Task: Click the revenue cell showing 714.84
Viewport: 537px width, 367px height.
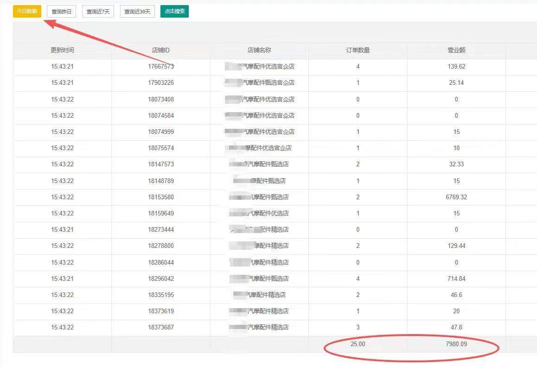Action: 456,278
